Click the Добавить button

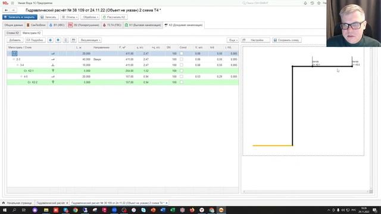(15, 40)
